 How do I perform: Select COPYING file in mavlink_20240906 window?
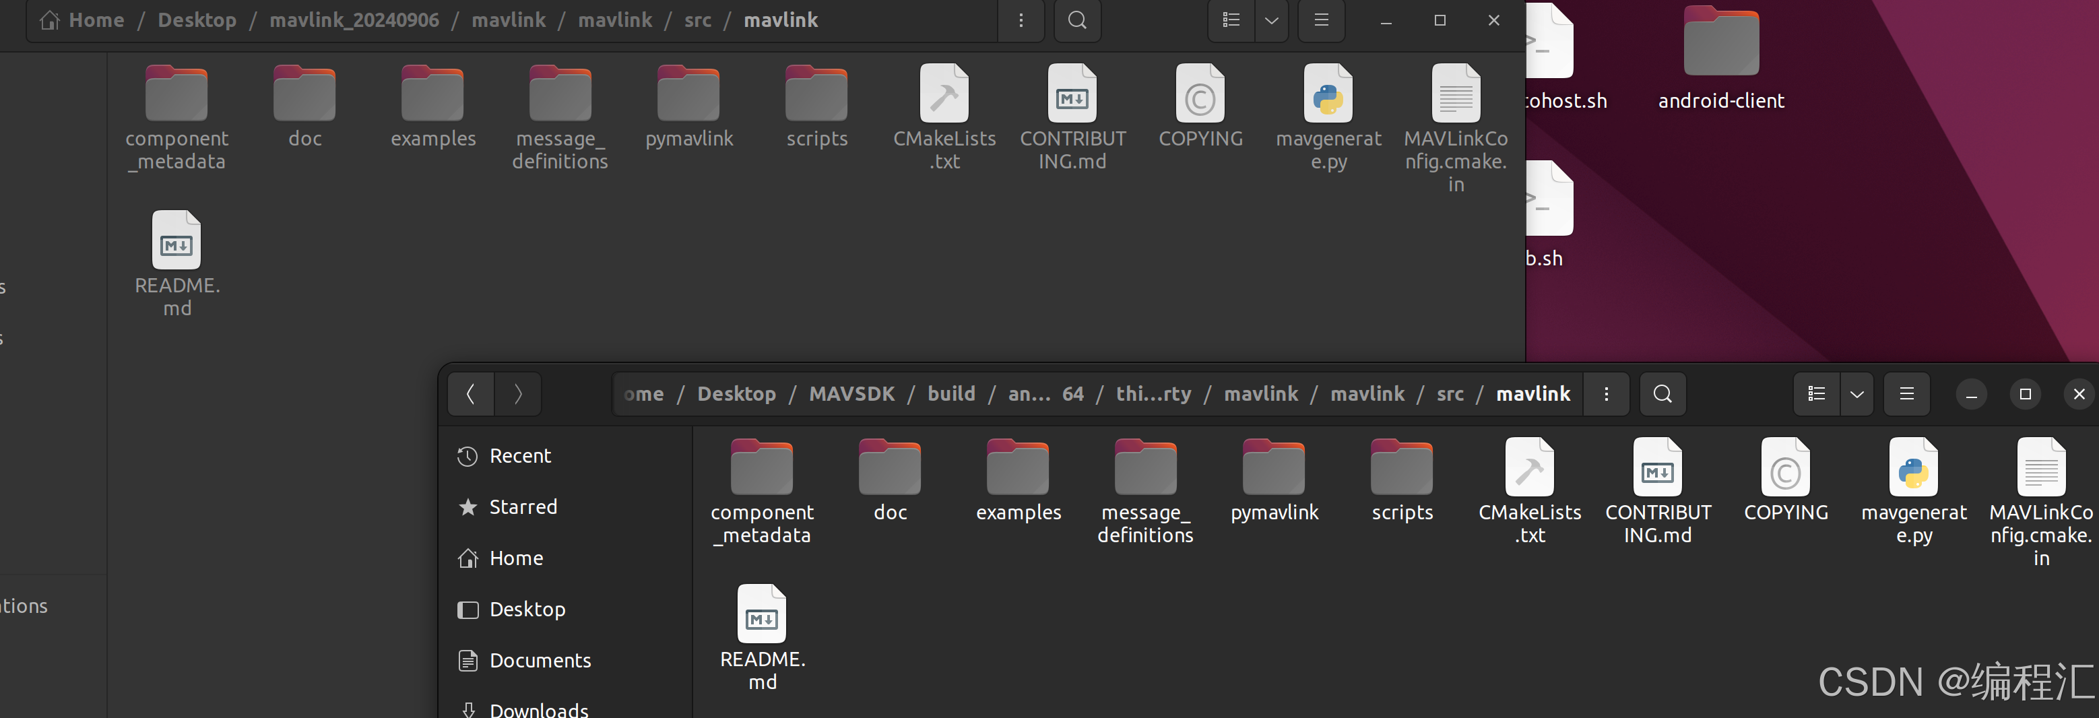[1200, 106]
